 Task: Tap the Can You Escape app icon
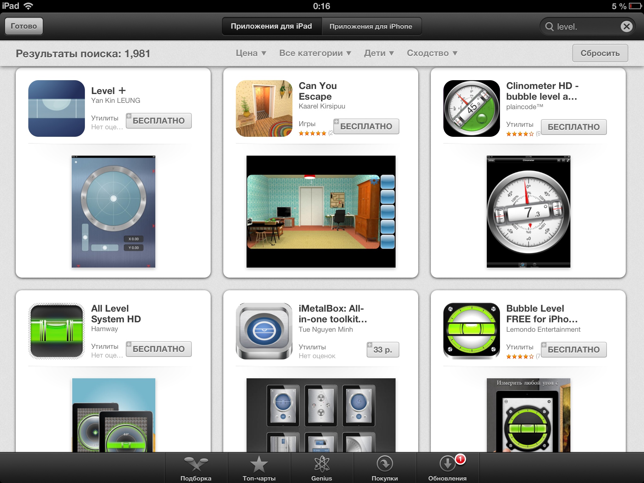coord(264,108)
